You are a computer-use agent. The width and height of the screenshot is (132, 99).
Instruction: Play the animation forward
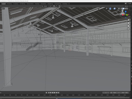point(54,93)
